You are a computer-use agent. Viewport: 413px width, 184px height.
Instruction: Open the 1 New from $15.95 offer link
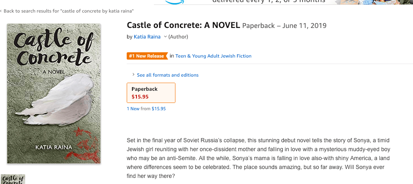(x=146, y=109)
